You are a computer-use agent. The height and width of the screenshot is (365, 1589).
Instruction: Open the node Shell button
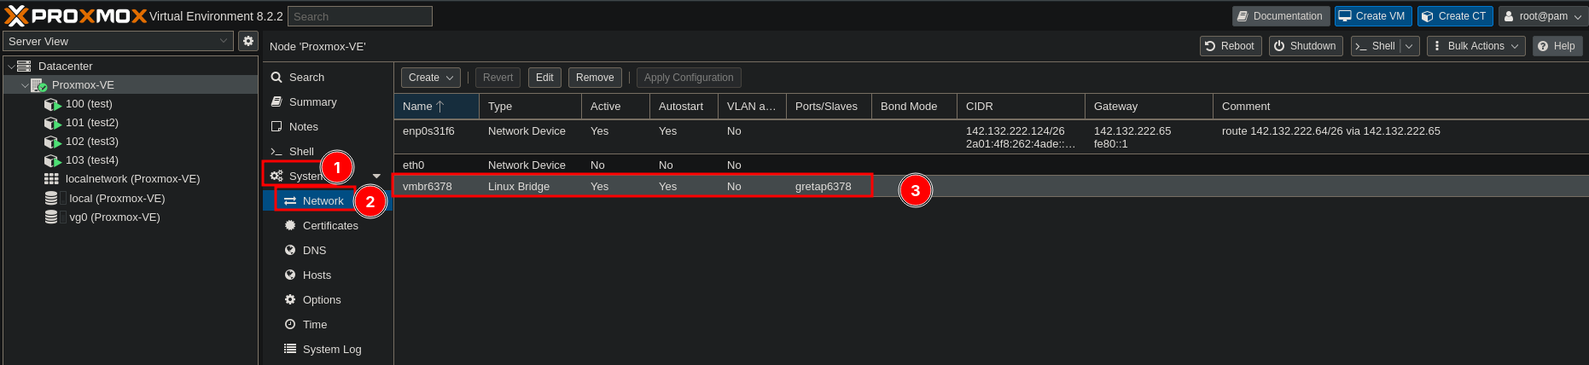1376,46
